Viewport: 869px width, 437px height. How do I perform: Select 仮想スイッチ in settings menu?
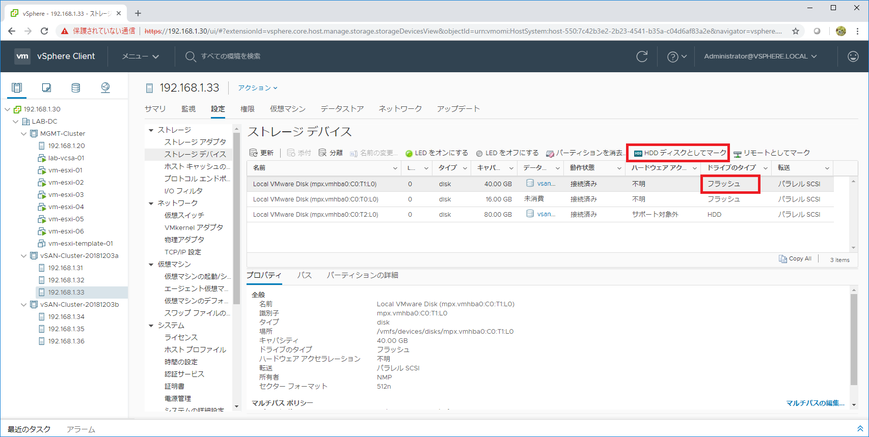point(184,215)
